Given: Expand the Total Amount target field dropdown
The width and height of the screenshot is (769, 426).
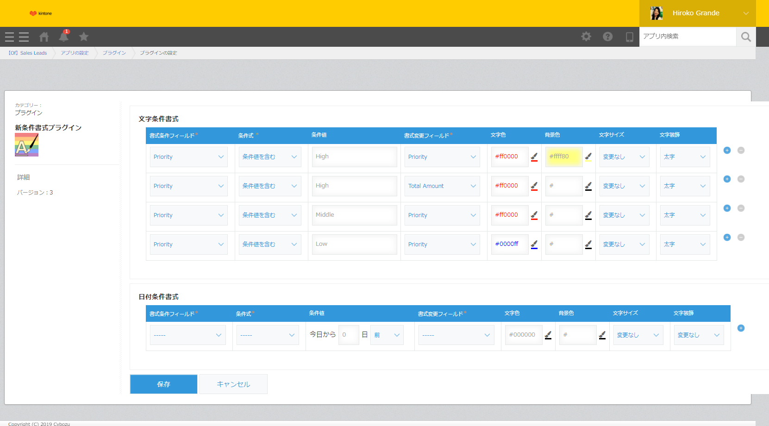Looking at the screenshot, I should point(442,186).
